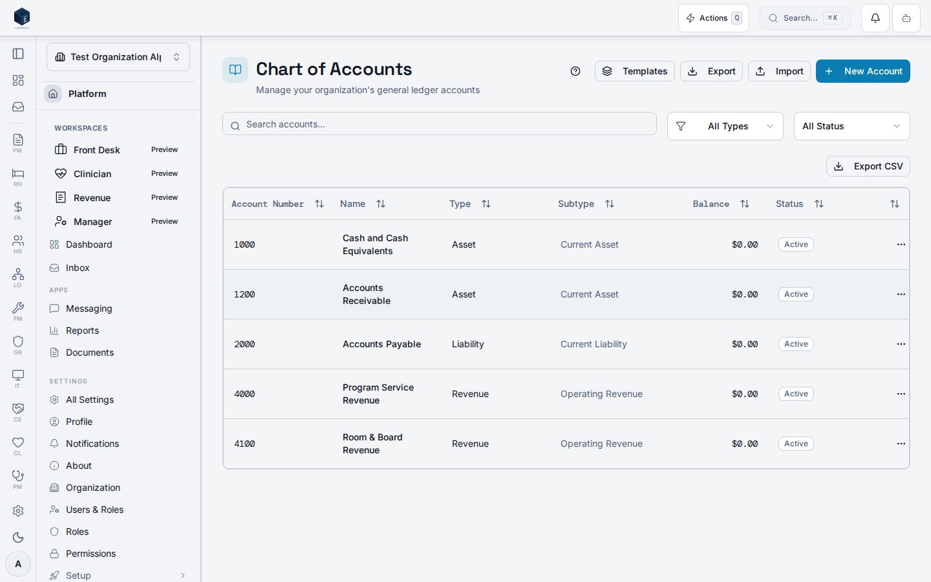Open Documents in sidebar
Viewport: 931px width, 582px height.
click(x=118, y=352)
